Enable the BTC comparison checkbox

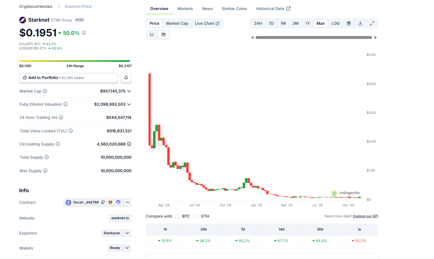[178, 216]
